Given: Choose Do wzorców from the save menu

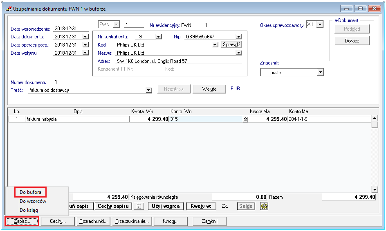Looking at the screenshot, I should 33,201.
